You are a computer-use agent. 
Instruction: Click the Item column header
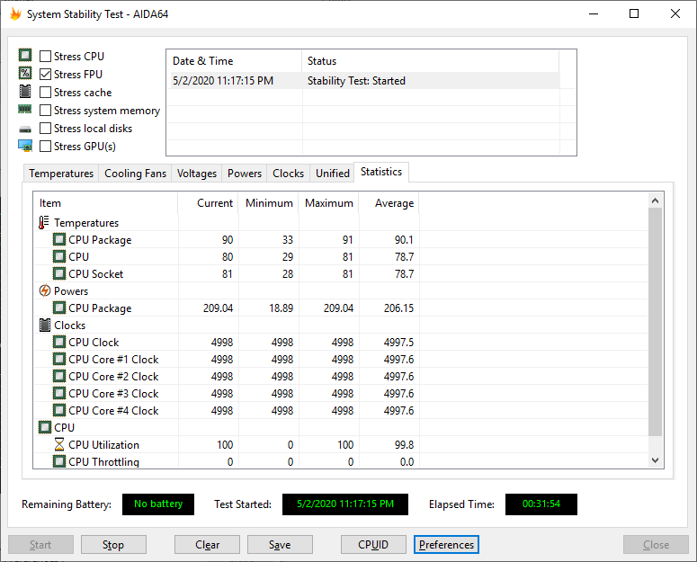(106, 203)
